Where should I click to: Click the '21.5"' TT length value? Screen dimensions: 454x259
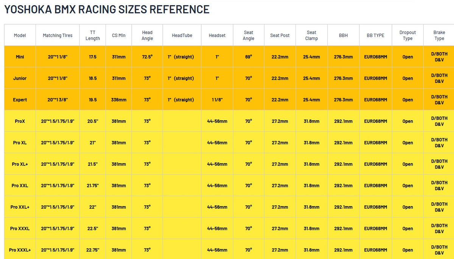(x=93, y=164)
